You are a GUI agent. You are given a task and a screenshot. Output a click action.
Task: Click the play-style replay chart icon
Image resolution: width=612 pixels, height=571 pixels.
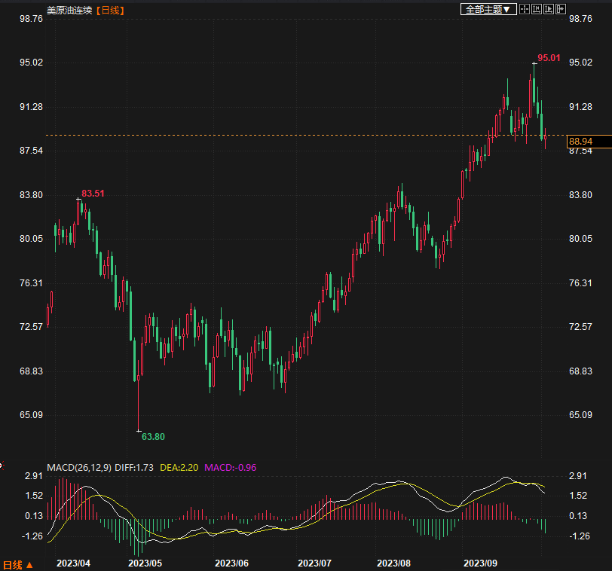click(x=549, y=9)
